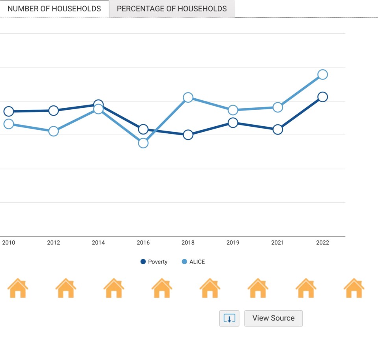
Task: Open the Percentage of Households tab
Action: (x=172, y=9)
